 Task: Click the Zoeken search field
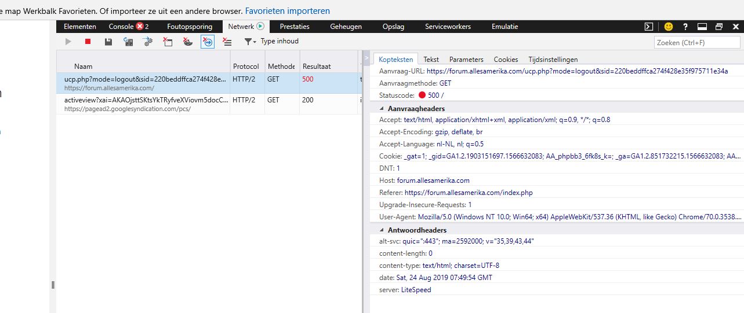click(x=697, y=42)
